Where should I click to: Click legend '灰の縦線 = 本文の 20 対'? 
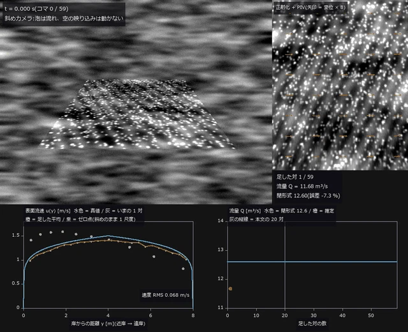[x=256, y=219]
